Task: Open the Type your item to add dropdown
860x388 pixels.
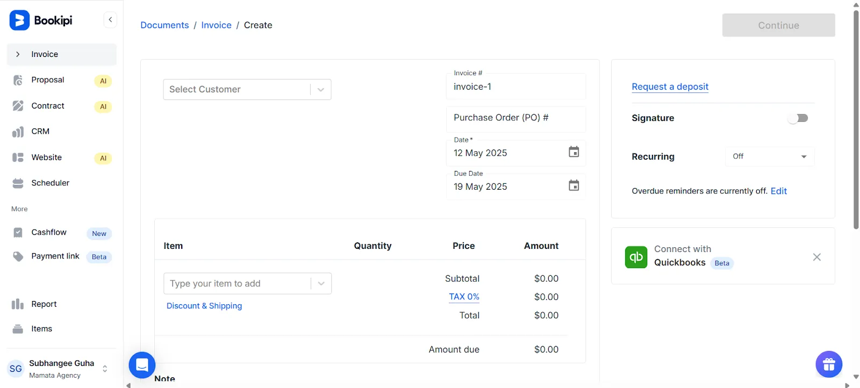Action: coord(248,283)
